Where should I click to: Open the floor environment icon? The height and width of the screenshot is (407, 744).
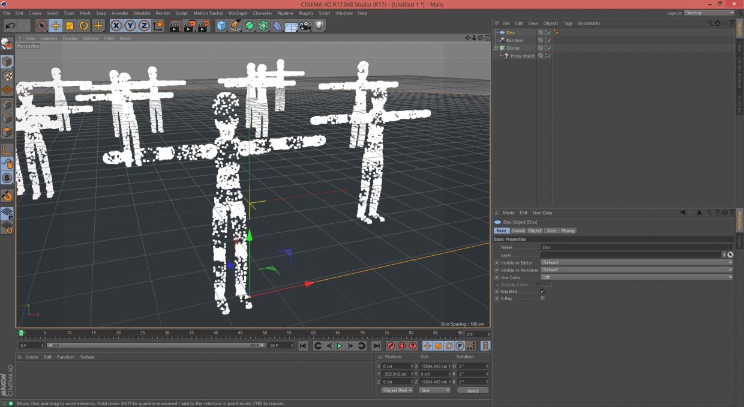tap(291, 26)
